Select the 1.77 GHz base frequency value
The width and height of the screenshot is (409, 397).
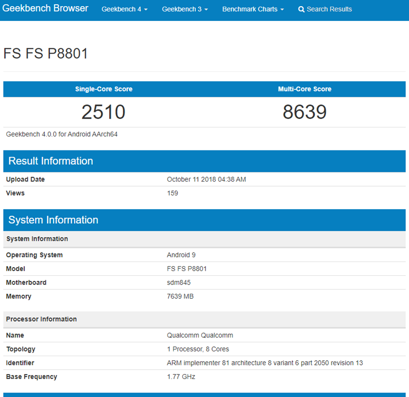[181, 377]
